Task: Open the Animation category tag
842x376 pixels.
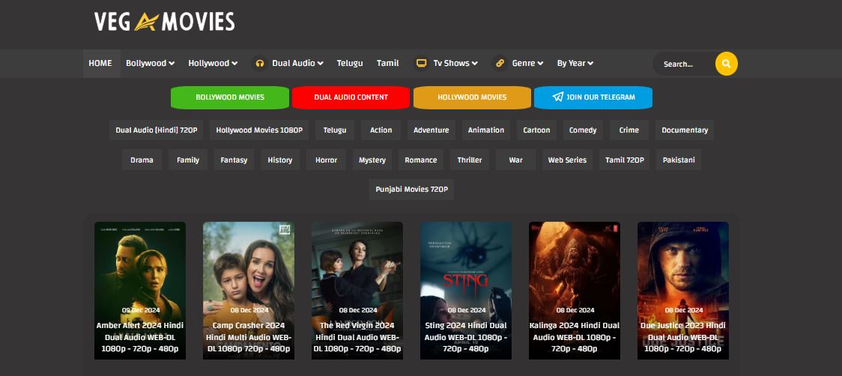Action: (x=486, y=130)
